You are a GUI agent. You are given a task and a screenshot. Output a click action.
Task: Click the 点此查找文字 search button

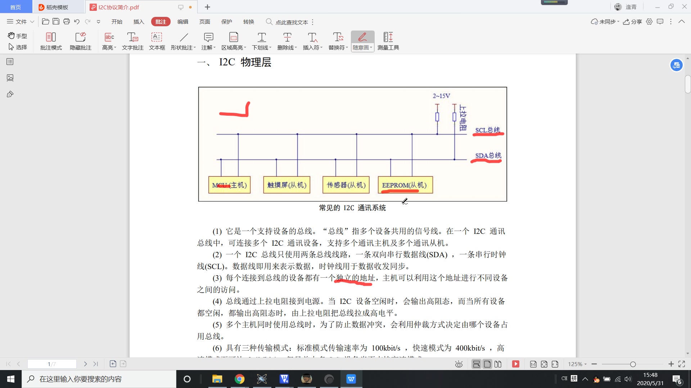[292, 22]
